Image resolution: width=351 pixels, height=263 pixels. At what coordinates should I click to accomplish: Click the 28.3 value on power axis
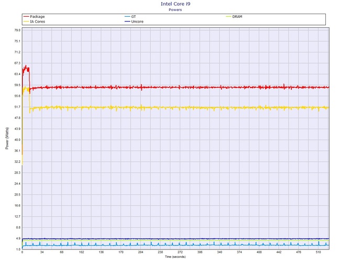pyautogui.click(x=17, y=173)
